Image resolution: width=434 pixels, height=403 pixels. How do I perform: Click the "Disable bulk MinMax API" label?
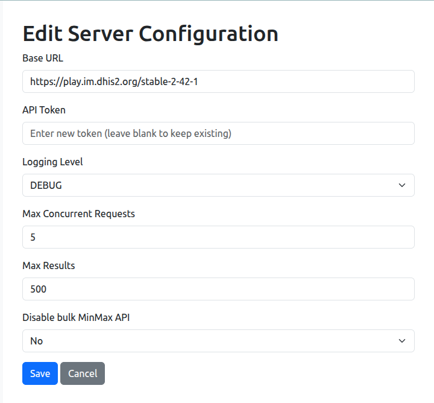coord(76,317)
